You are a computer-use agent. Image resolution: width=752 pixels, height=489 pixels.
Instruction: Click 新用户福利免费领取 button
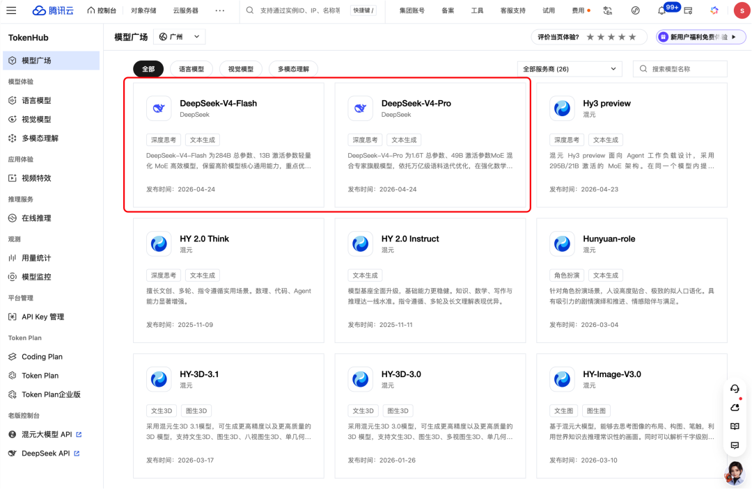pyautogui.click(x=700, y=36)
